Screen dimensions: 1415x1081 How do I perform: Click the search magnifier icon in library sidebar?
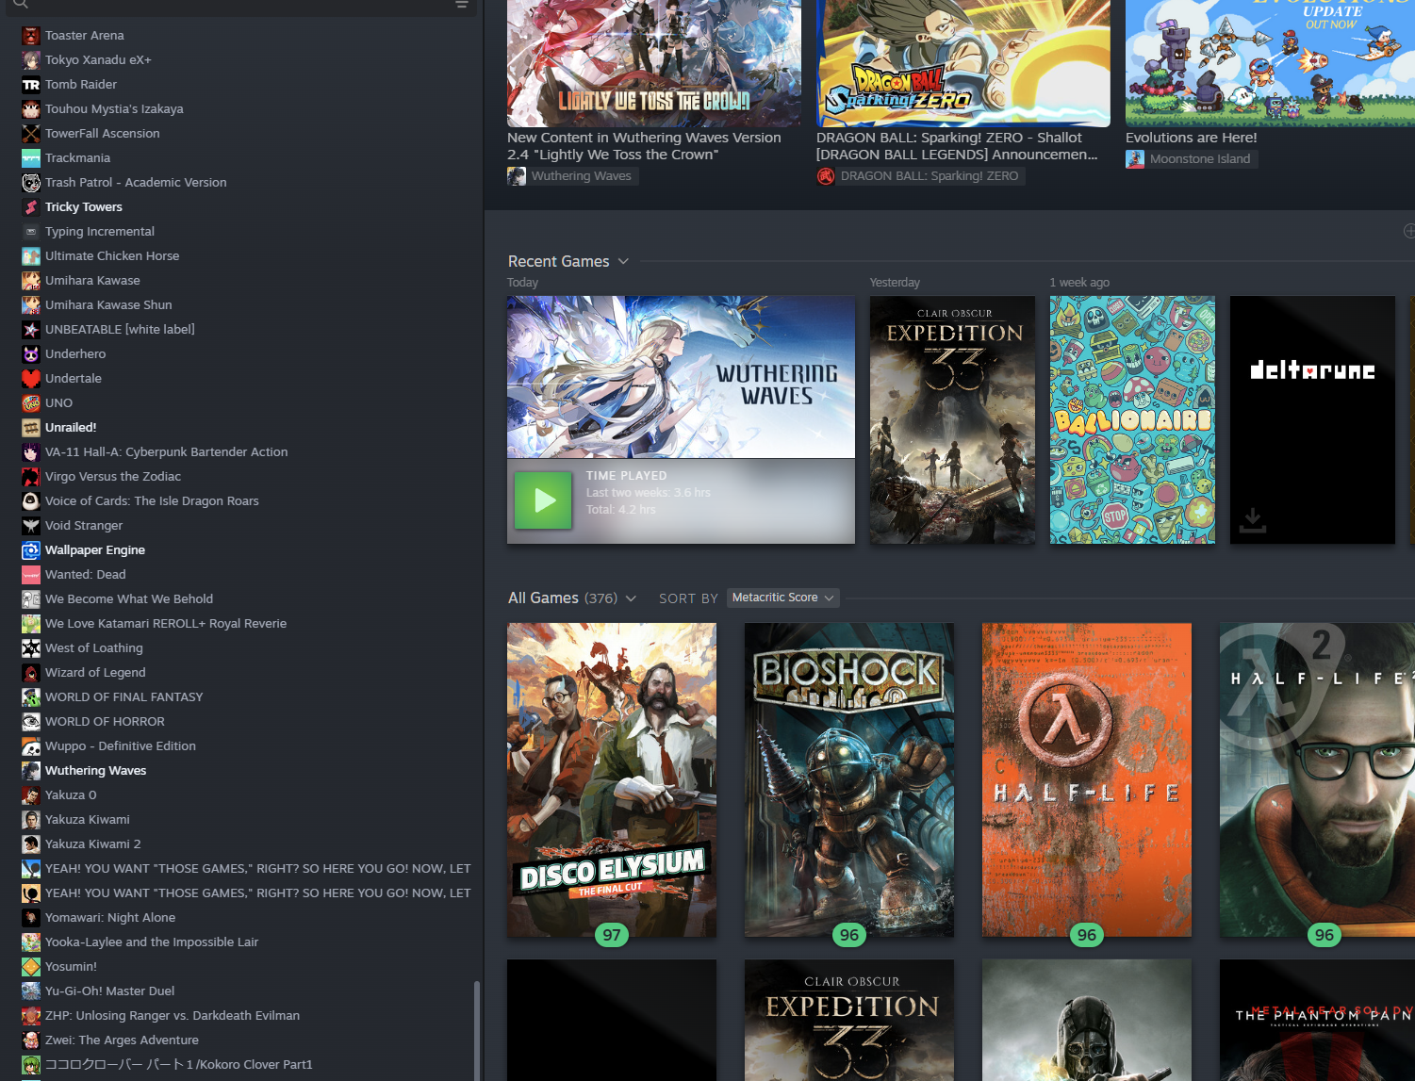[21, 4]
